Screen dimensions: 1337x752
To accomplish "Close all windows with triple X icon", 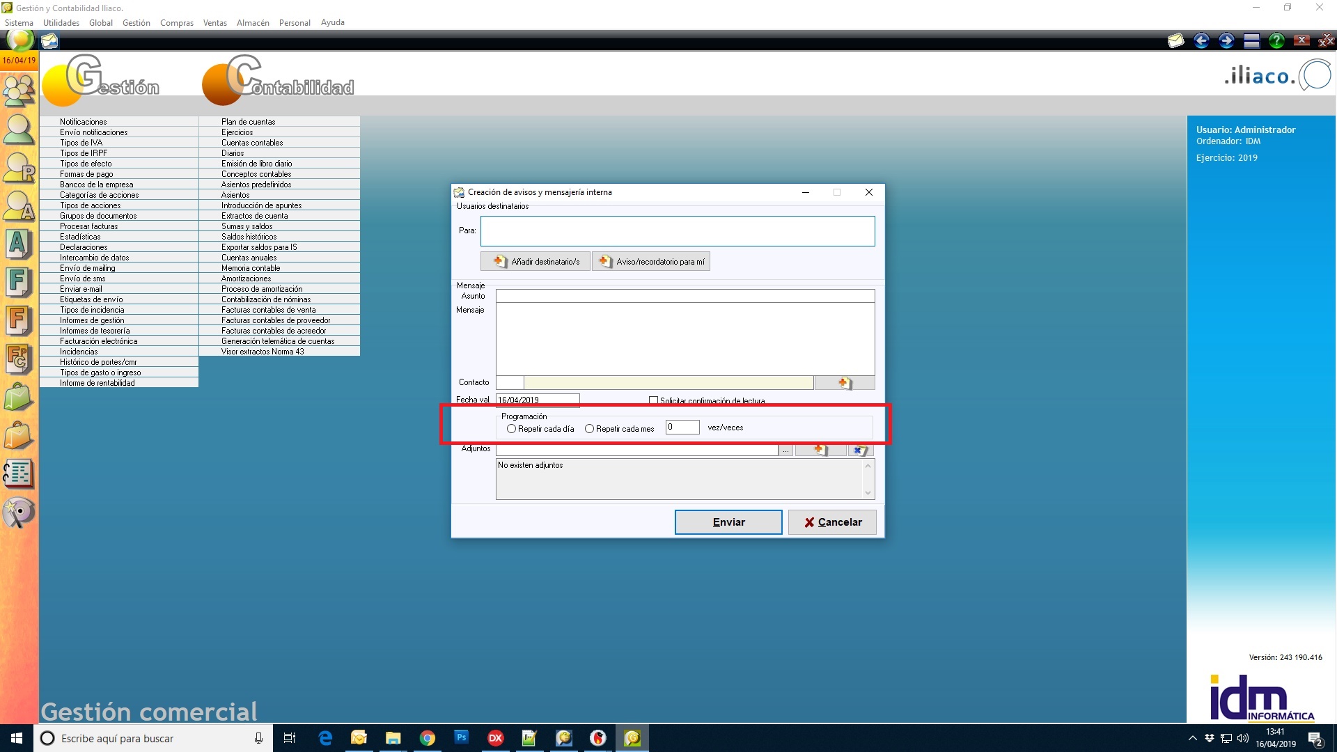I will 1326,40.
